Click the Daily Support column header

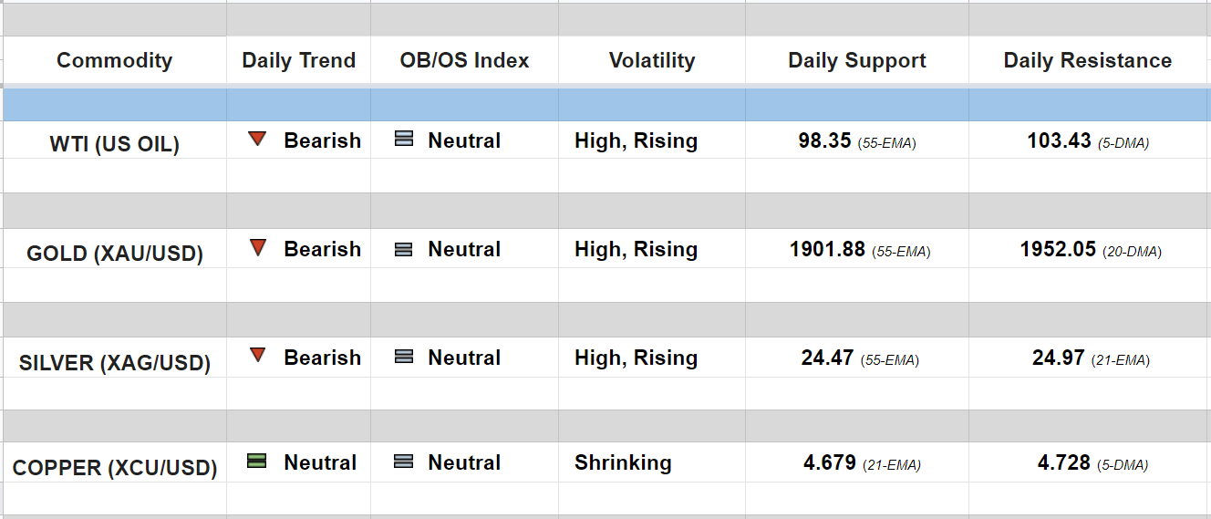[x=856, y=60]
